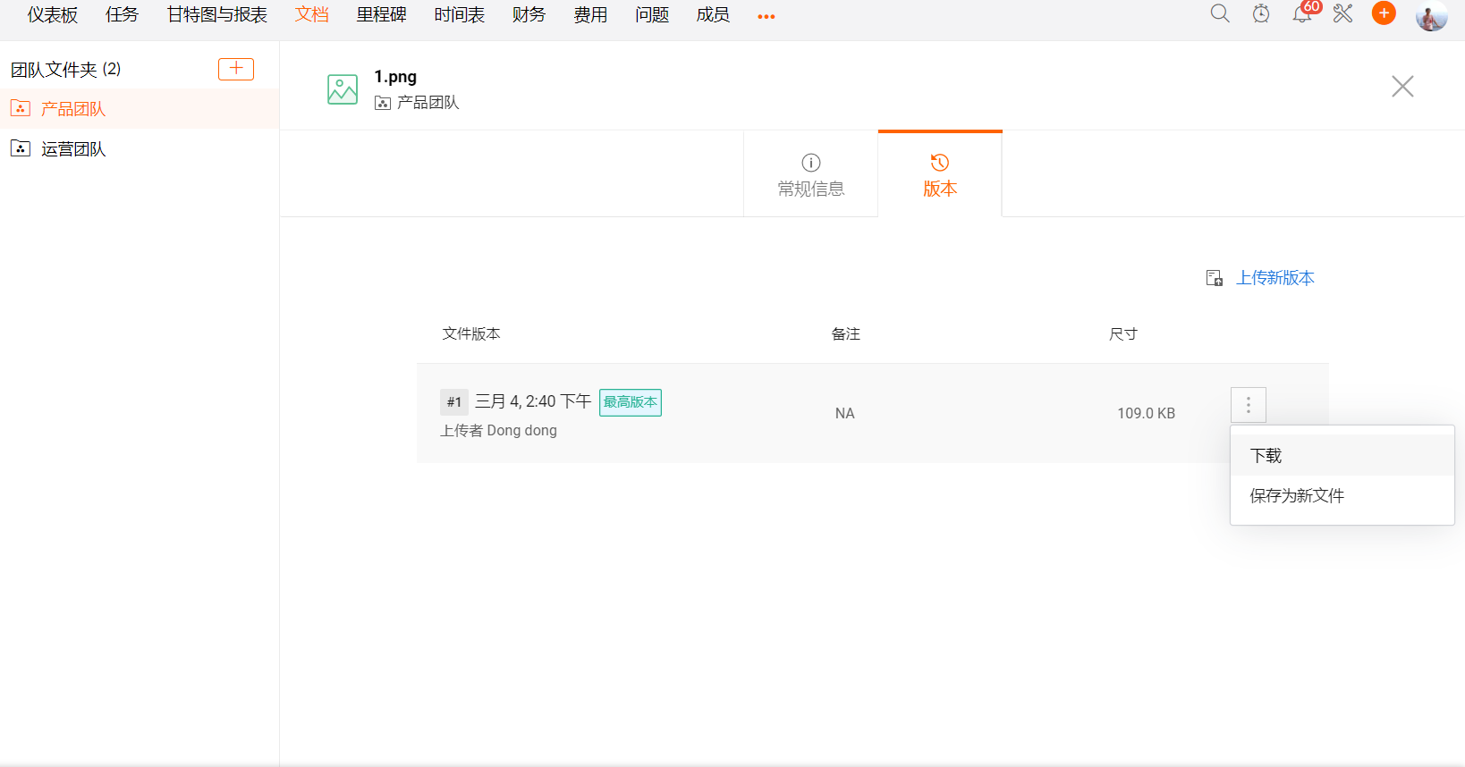1465x767 pixels.
Task: Click the 上传新版本 link
Action: [x=1274, y=278]
